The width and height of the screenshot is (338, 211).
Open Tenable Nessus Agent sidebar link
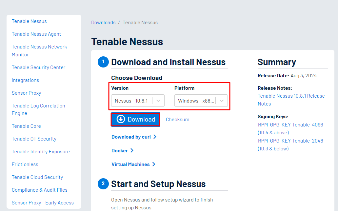pyautogui.click(x=36, y=34)
